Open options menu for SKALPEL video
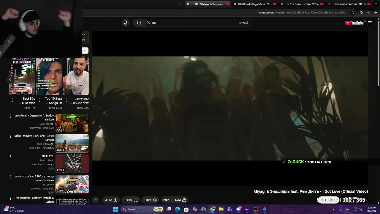Viewport: 380px width, 214px height. click(11, 157)
